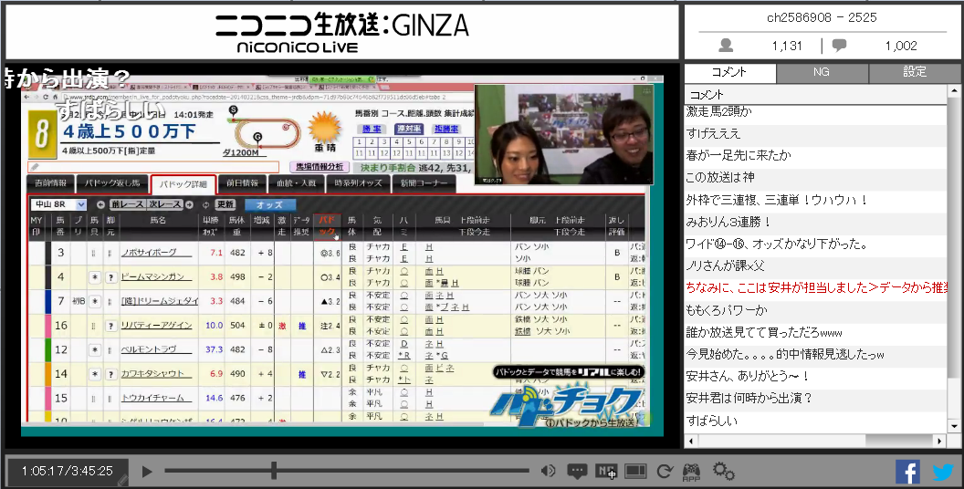Share the broadcast on Twitter
The image size is (964, 489).
pyautogui.click(x=943, y=472)
